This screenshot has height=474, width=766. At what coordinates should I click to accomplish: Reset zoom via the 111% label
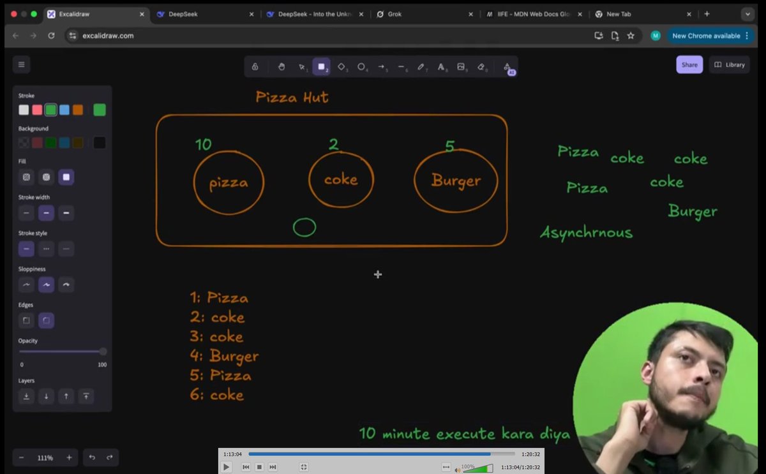(45, 457)
